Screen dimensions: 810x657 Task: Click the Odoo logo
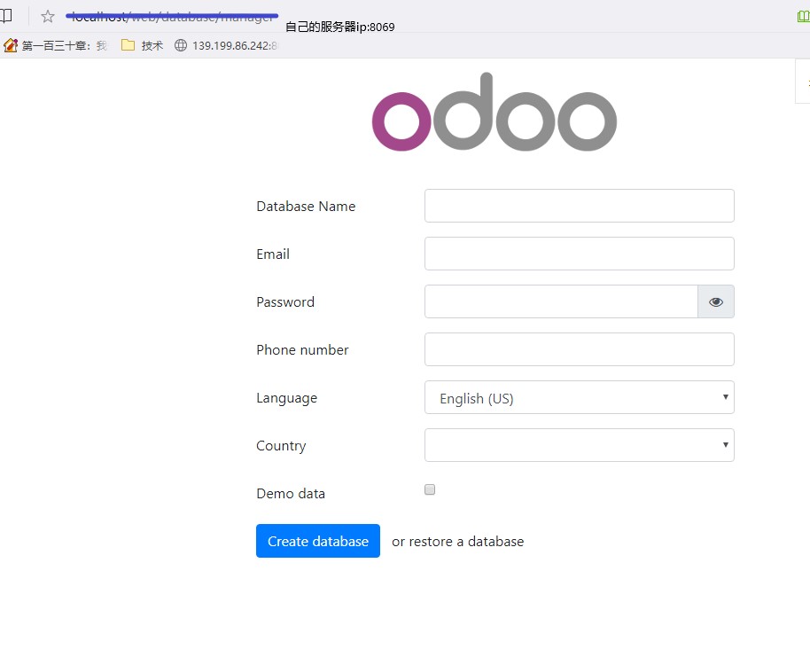coord(495,113)
